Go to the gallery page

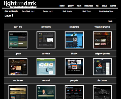(71, 6)
